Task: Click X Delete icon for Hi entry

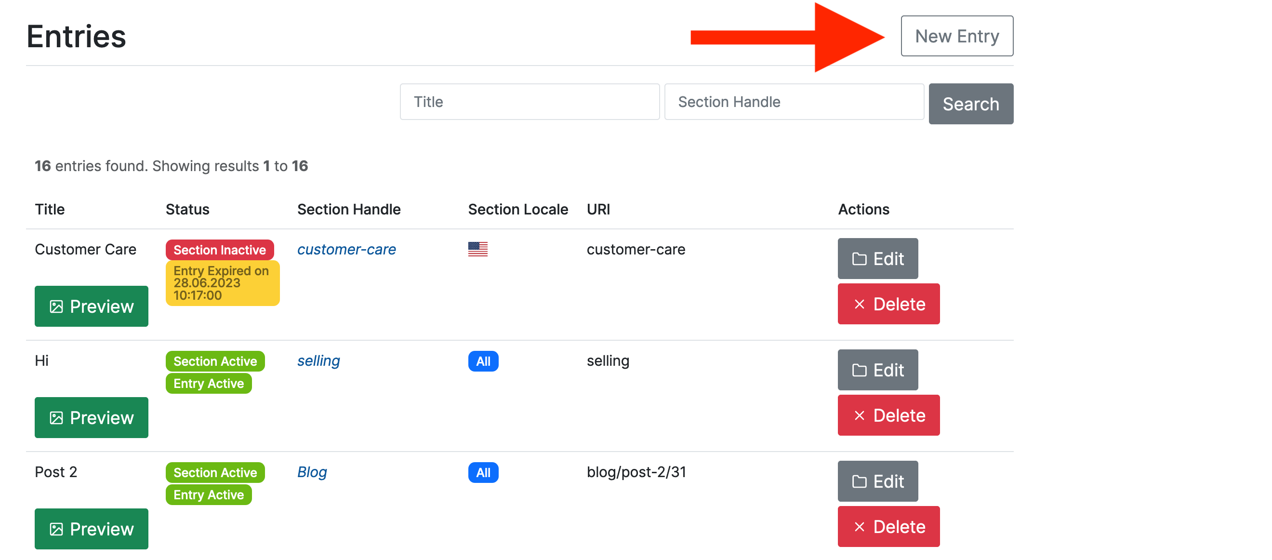Action: (x=859, y=415)
